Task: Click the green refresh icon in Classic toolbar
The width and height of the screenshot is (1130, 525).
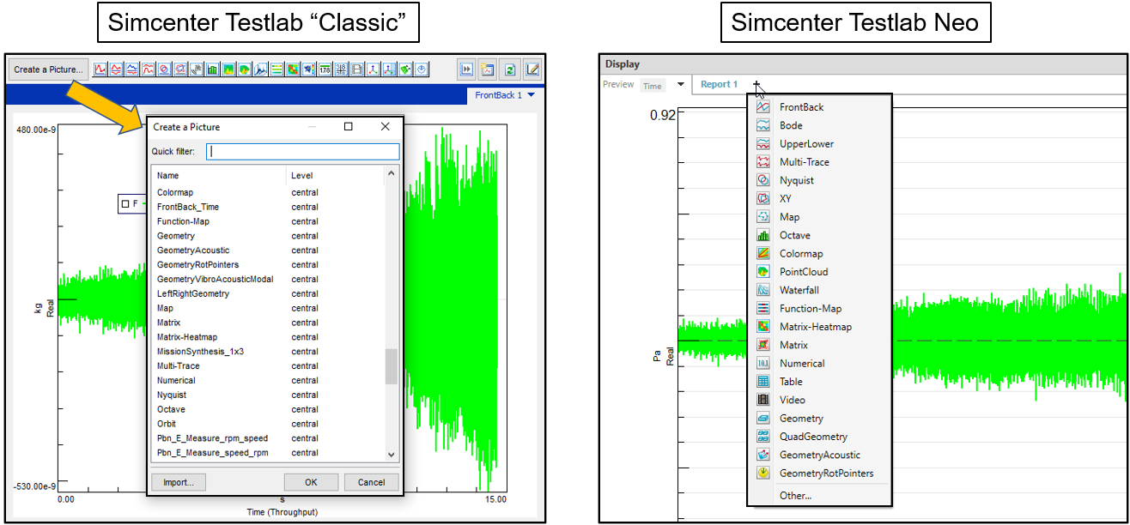Action: click(510, 69)
